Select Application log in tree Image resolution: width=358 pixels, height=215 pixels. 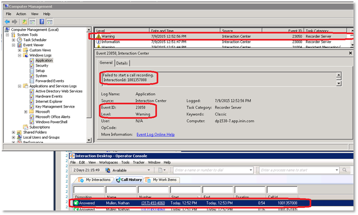[44, 60]
